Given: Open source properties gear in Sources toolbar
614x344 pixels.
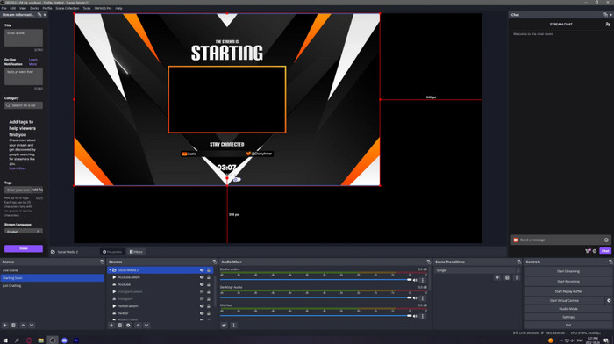Looking at the screenshot, I should (x=128, y=326).
